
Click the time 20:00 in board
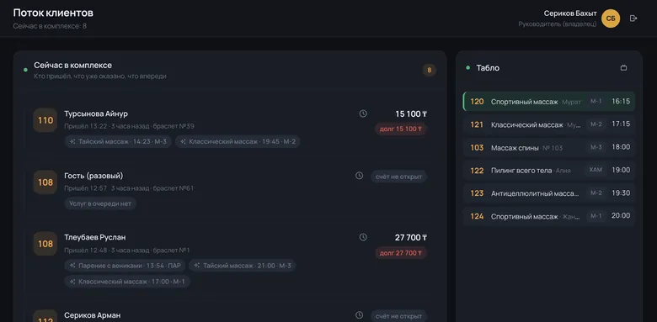(621, 216)
